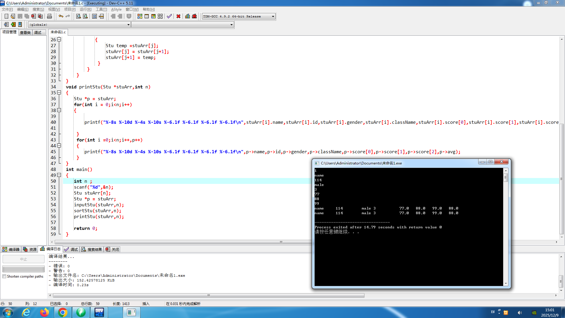
Task: Collapse the for loop fold at line 44
Action: [59, 146]
